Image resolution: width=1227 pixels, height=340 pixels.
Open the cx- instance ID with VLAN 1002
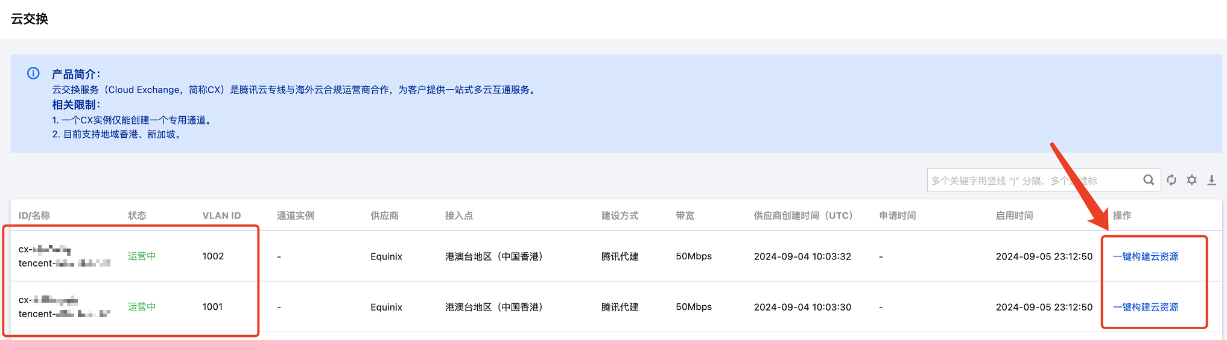click(45, 249)
